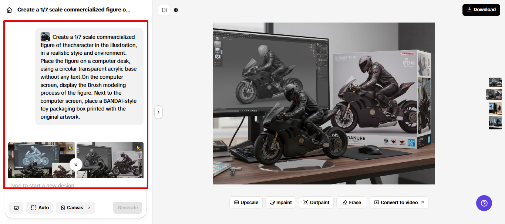Click the banana badge on second attached image

pyautogui.click(x=138, y=147)
